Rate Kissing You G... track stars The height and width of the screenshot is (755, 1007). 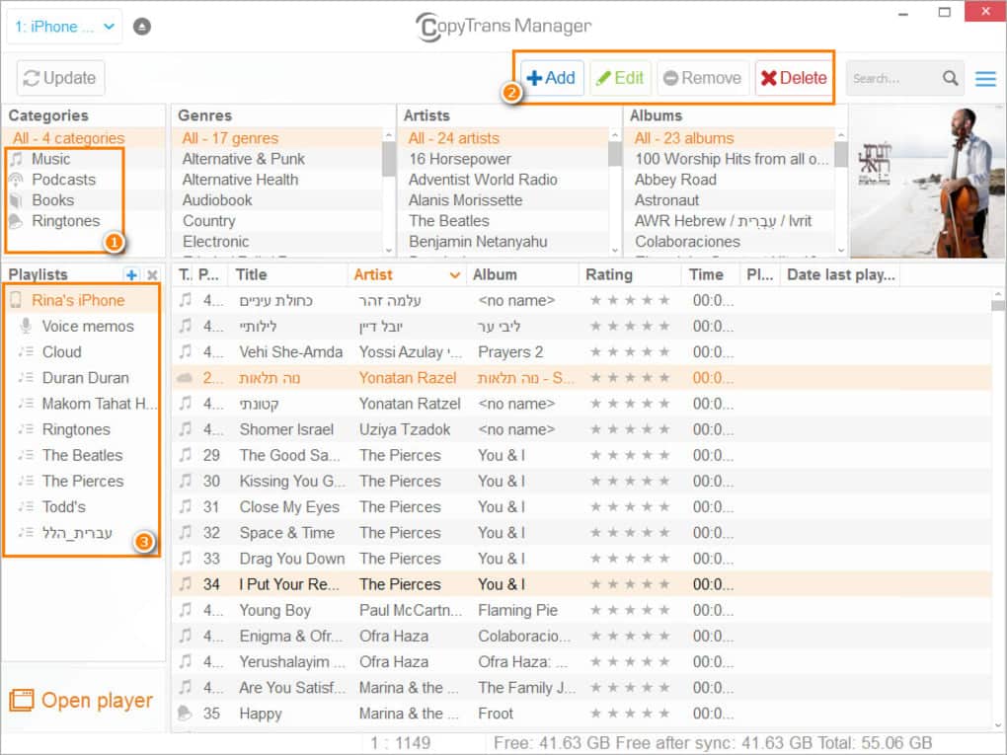click(630, 482)
